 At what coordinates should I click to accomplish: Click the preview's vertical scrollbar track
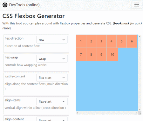click(140, 73)
